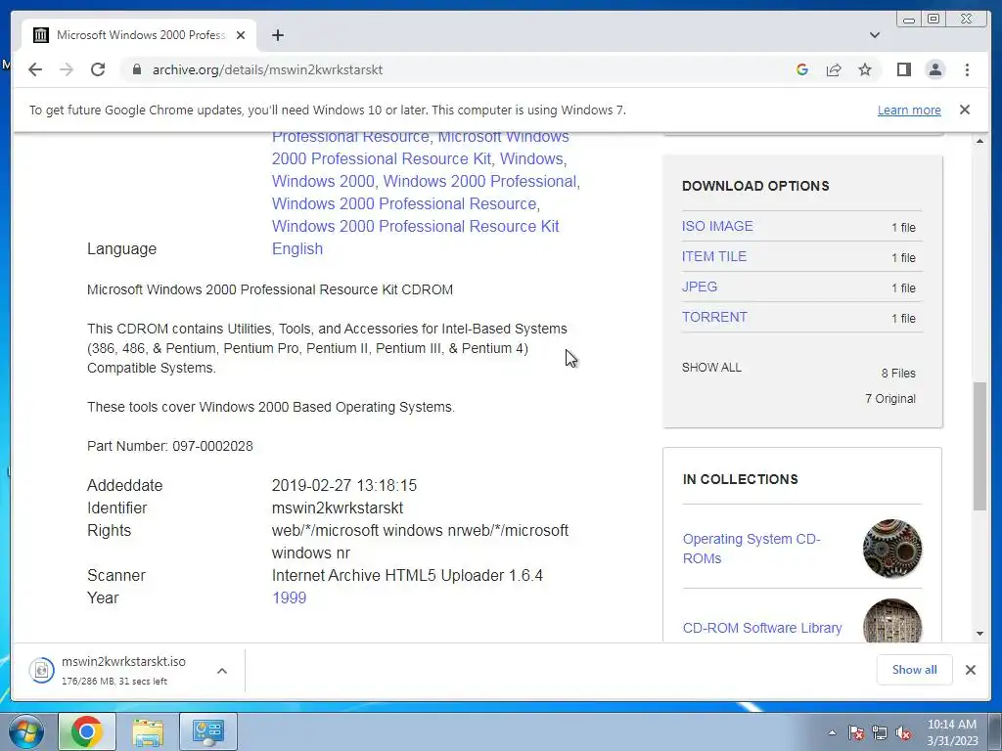Expand the download item options chevron

[222, 671]
